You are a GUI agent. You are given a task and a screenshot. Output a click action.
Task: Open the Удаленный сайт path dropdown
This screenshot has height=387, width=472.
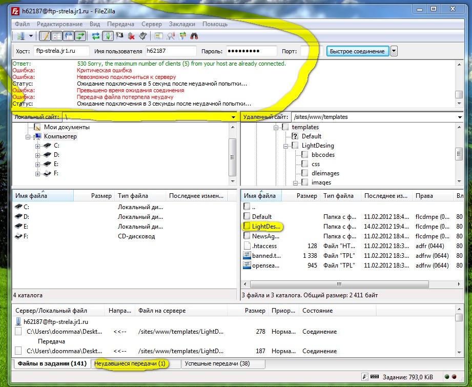coord(460,117)
